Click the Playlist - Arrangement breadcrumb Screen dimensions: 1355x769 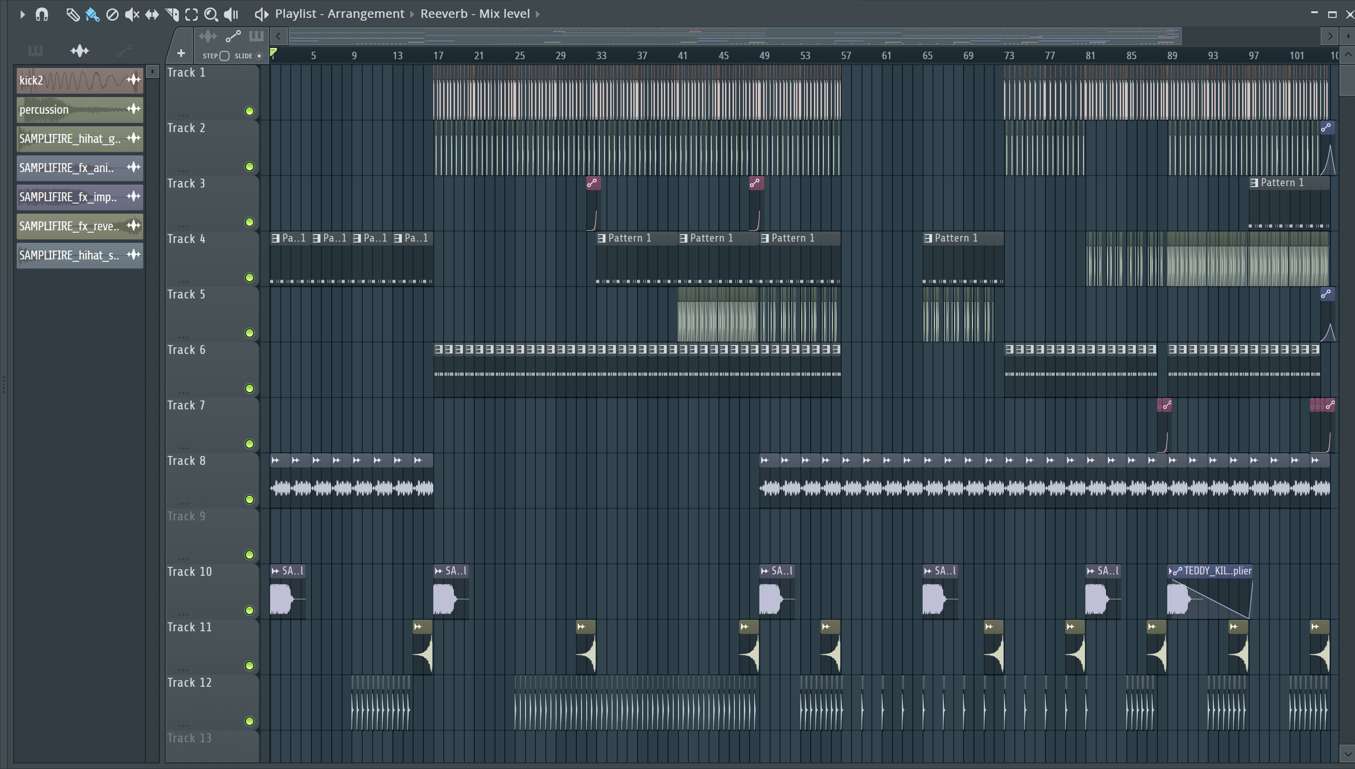click(x=339, y=14)
